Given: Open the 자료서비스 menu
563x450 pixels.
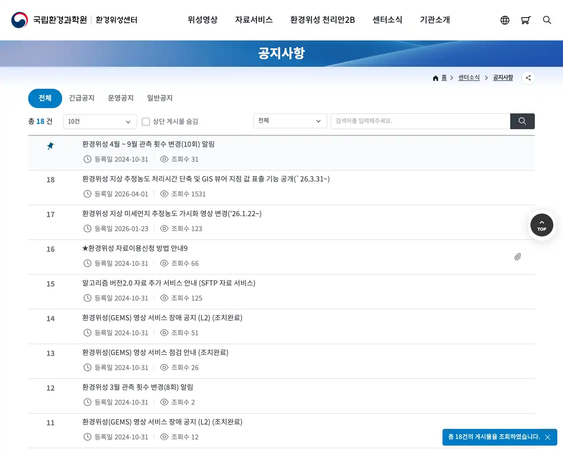Looking at the screenshot, I should click(254, 20).
